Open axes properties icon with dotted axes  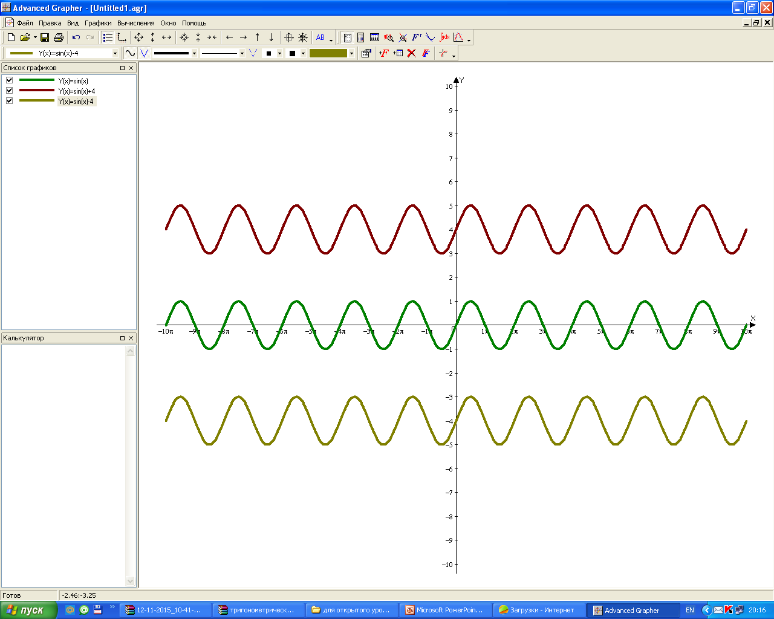(x=122, y=37)
